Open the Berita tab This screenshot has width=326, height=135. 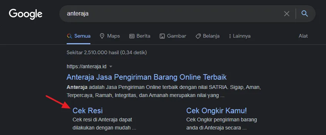(140, 36)
